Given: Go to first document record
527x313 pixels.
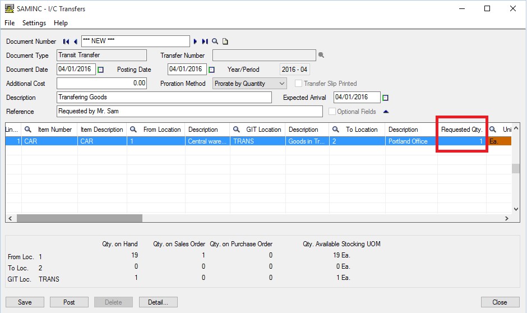Looking at the screenshot, I should click(x=66, y=42).
